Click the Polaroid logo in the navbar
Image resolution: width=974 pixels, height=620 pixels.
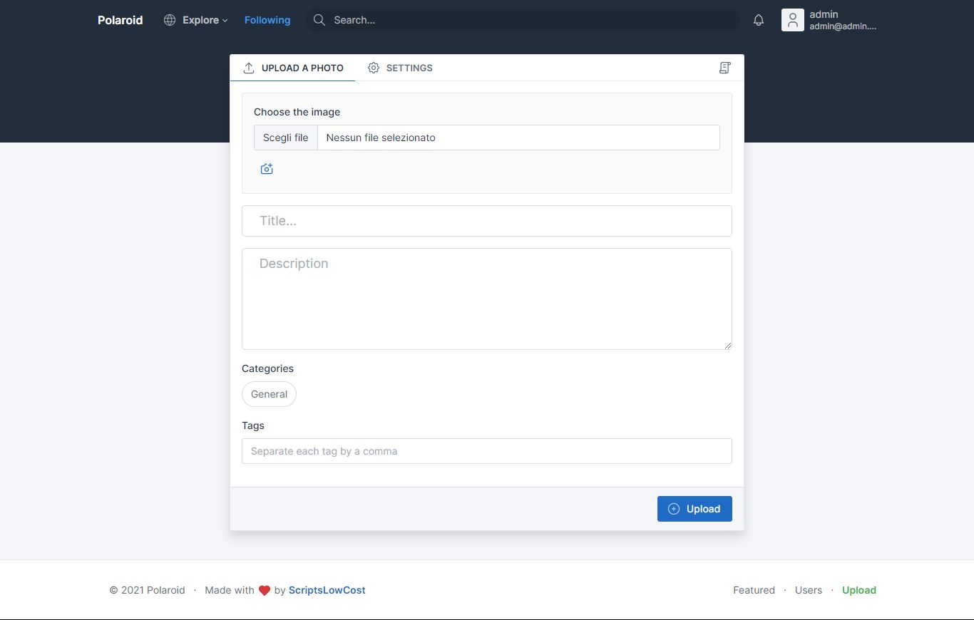coord(120,20)
